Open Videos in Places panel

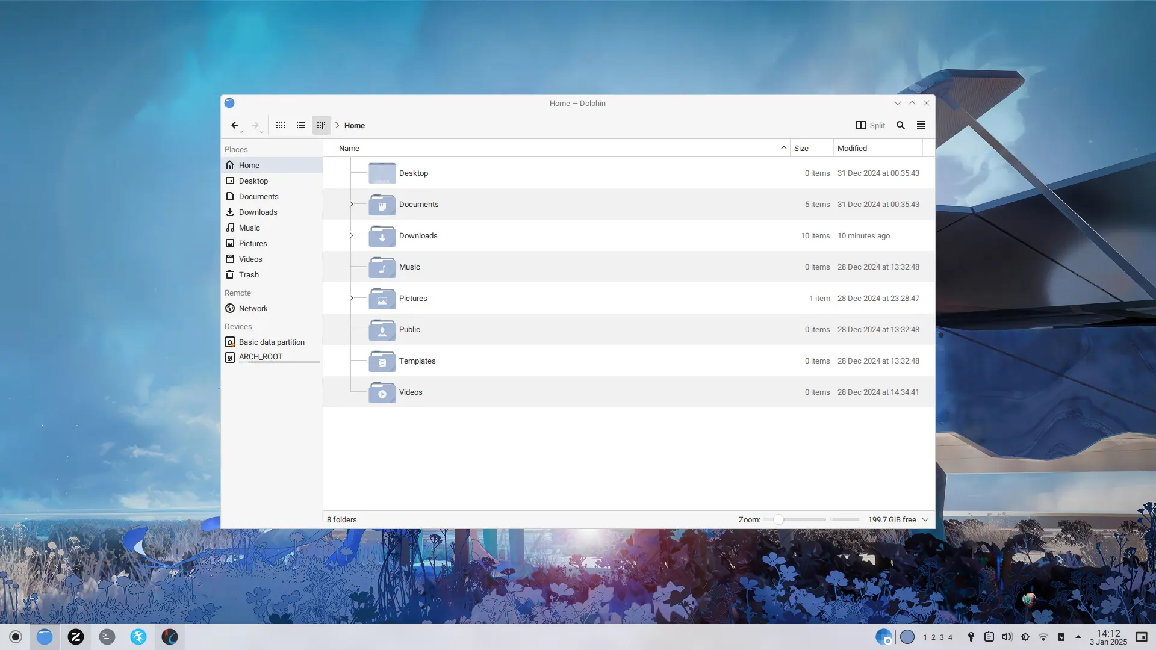pos(272,259)
